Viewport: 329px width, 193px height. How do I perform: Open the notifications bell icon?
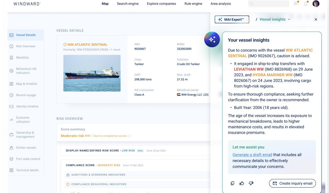pos(306,4)
